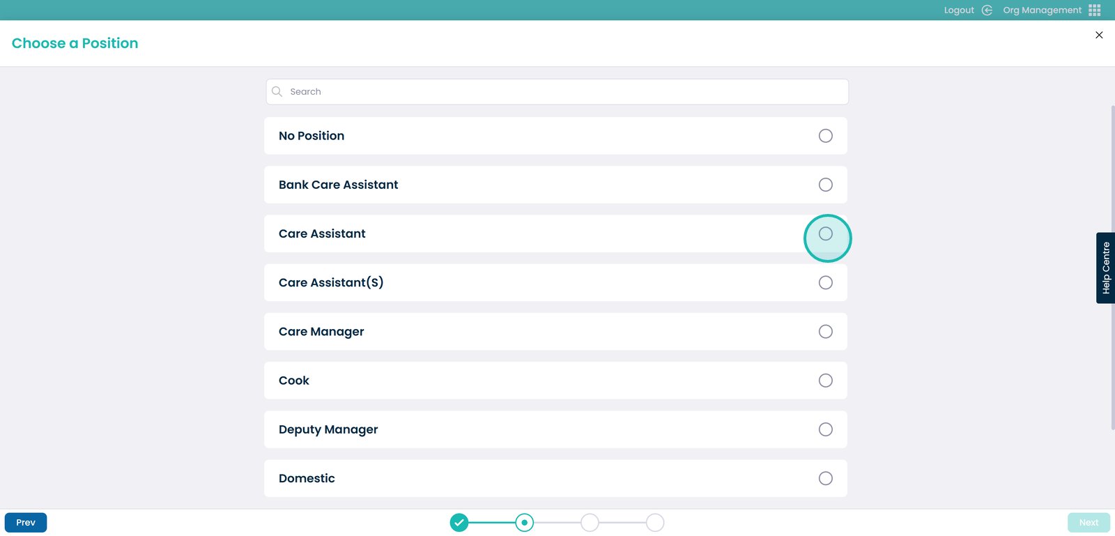Click the Next button

[1089, 522]
